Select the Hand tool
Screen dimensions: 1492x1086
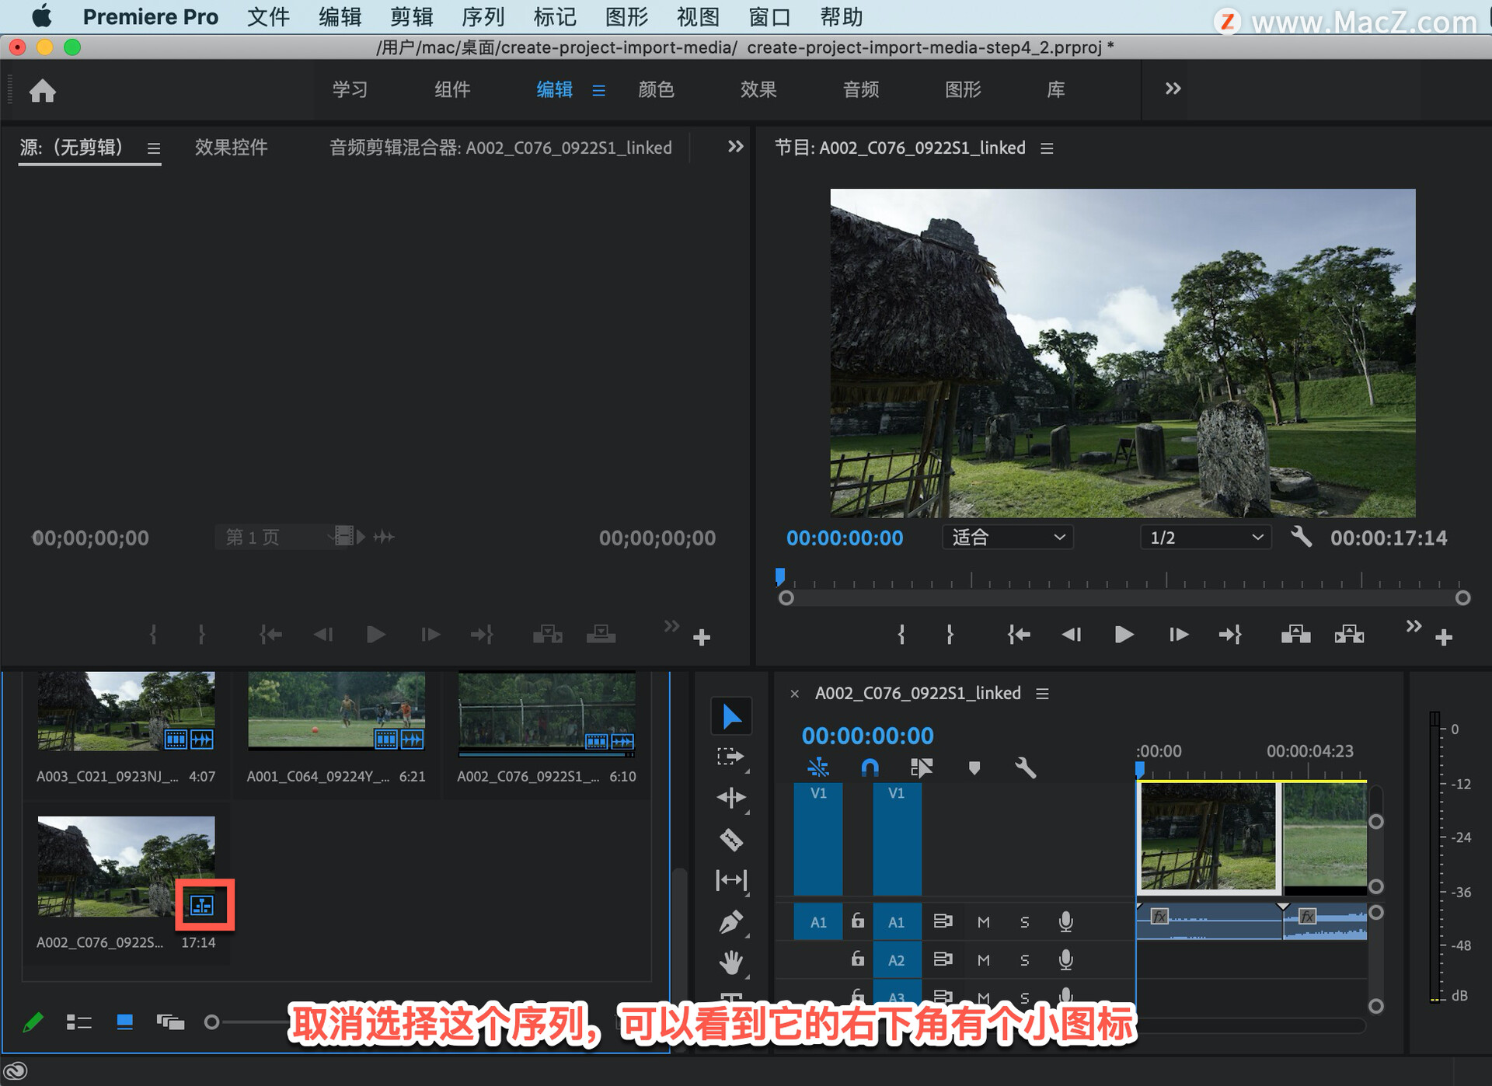731,962
